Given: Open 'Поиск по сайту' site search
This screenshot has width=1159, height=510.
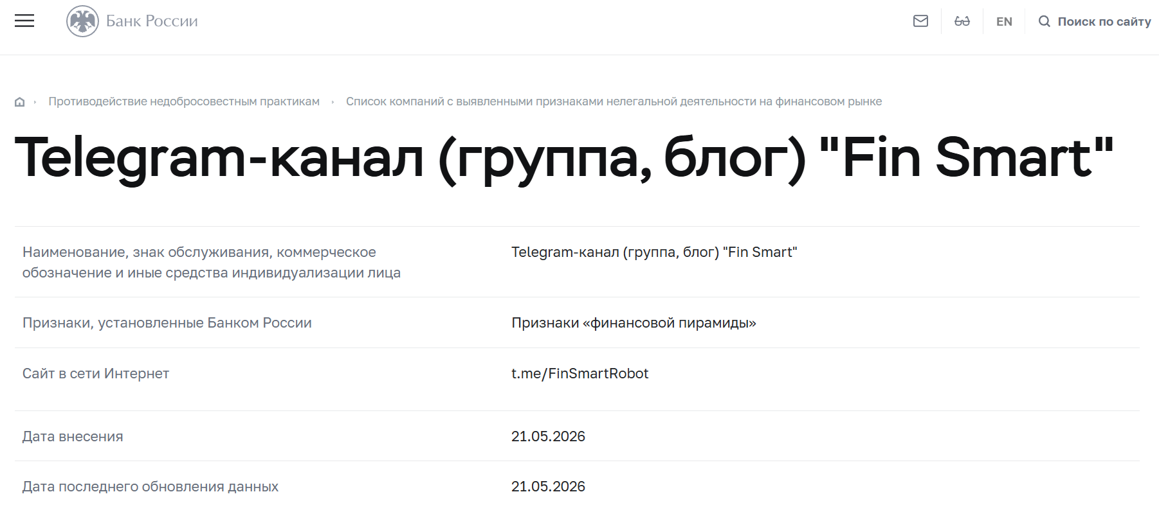Looking at the screenshot, I should click(x=1104, y=21).
